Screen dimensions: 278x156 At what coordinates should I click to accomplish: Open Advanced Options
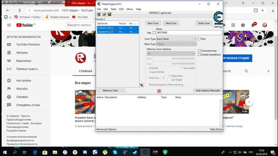tap(106, 129)
